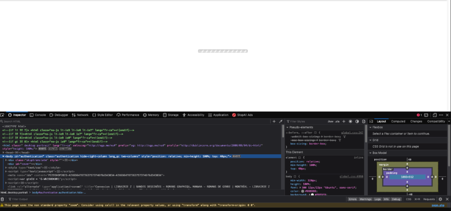Open devtools three-dot options menu
This screenshot has width=451, height=211.
click(x=441, y=115)
